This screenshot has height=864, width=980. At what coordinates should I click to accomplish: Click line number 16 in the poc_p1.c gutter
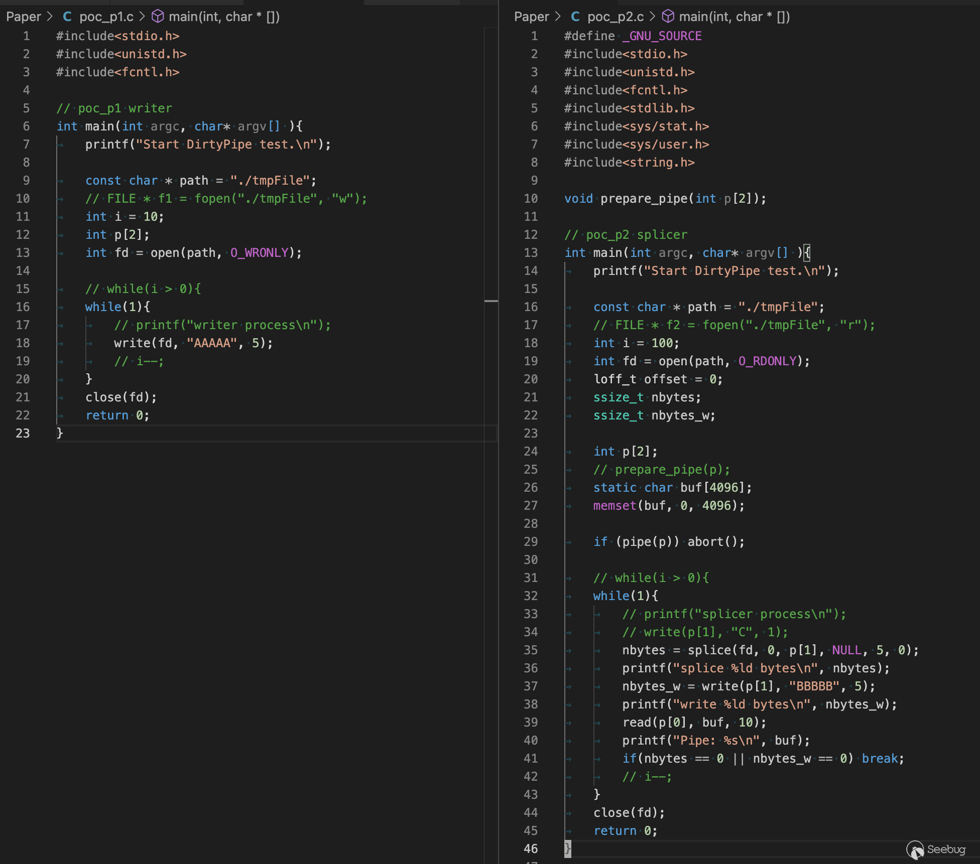tap(23, 307)
